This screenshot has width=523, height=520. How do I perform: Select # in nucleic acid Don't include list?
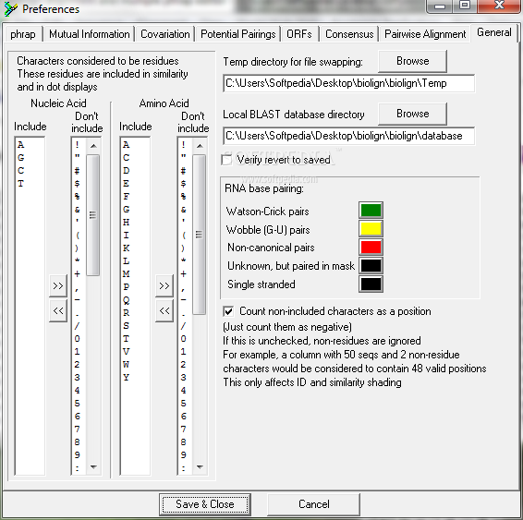coord(77,171)
